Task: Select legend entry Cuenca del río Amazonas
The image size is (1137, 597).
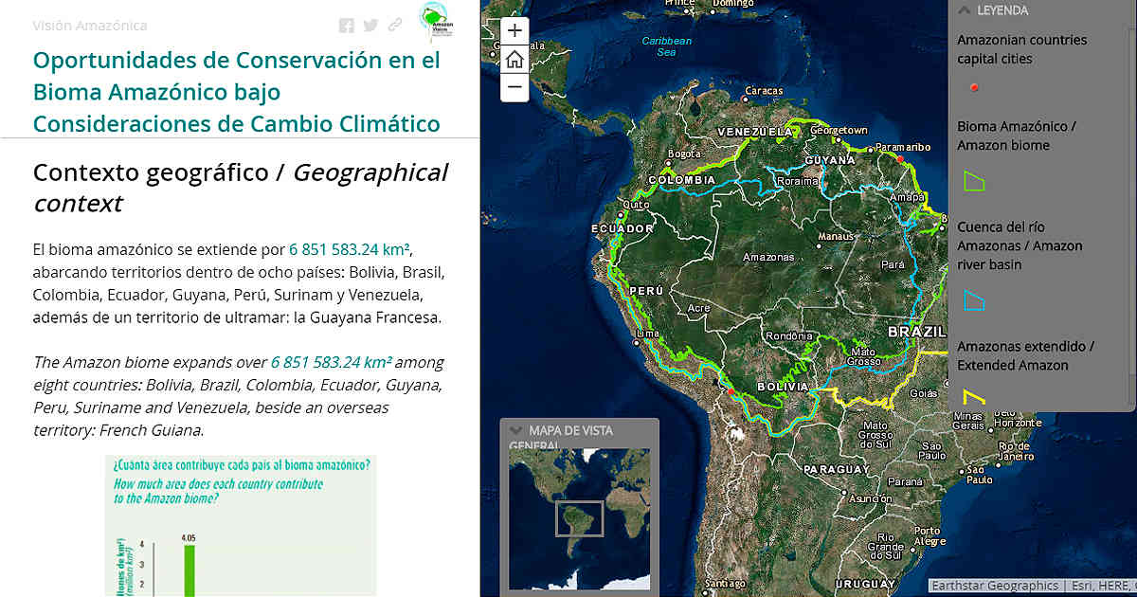Action: coord(1020,245)
